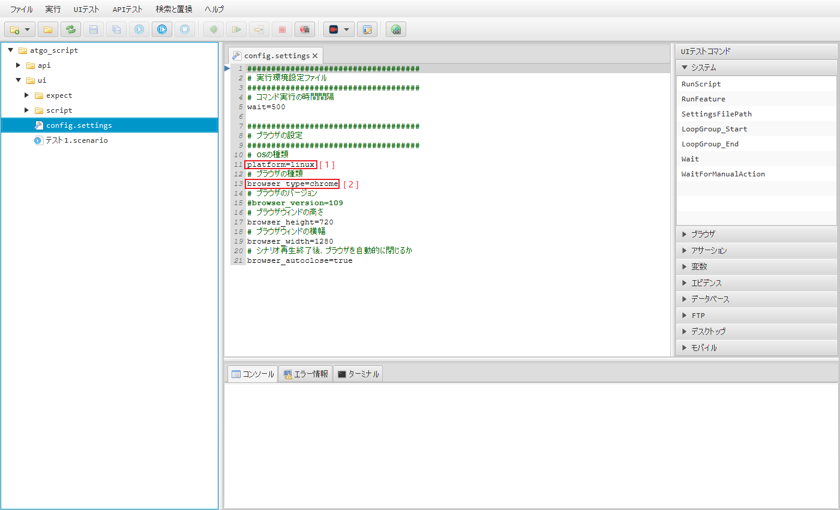840x510 pixels.
Task: Switch to the エラー情報 tab
Action: coord(305,374)
